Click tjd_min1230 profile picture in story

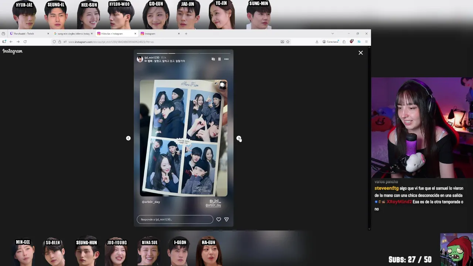click(140, 59)
